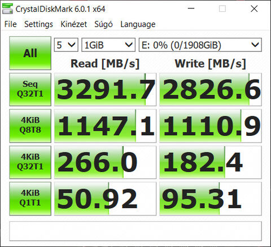This screenshot has width=271, height=247.
Task: Click the 4KiB Q32T1 read value 266.0
Action: tap(105, 162)
